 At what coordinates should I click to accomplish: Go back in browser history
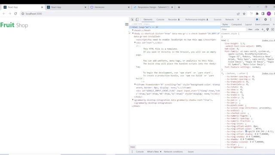pyautogui.click(x=4, y=13)
